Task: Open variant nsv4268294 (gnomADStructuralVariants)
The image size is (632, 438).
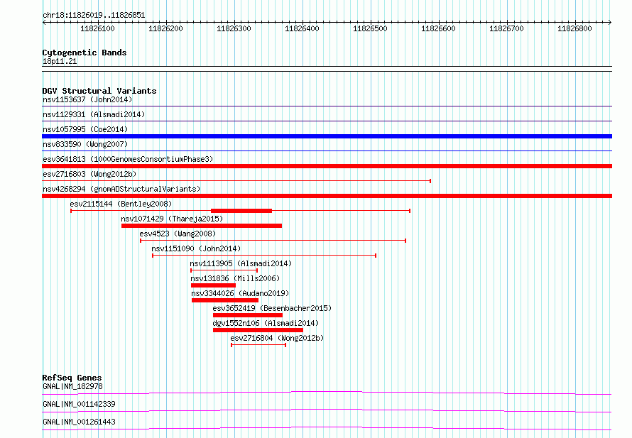Action: point(121,189)
